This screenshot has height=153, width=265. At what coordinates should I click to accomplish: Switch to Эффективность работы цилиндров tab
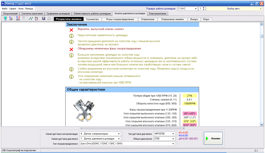point(92,13)
